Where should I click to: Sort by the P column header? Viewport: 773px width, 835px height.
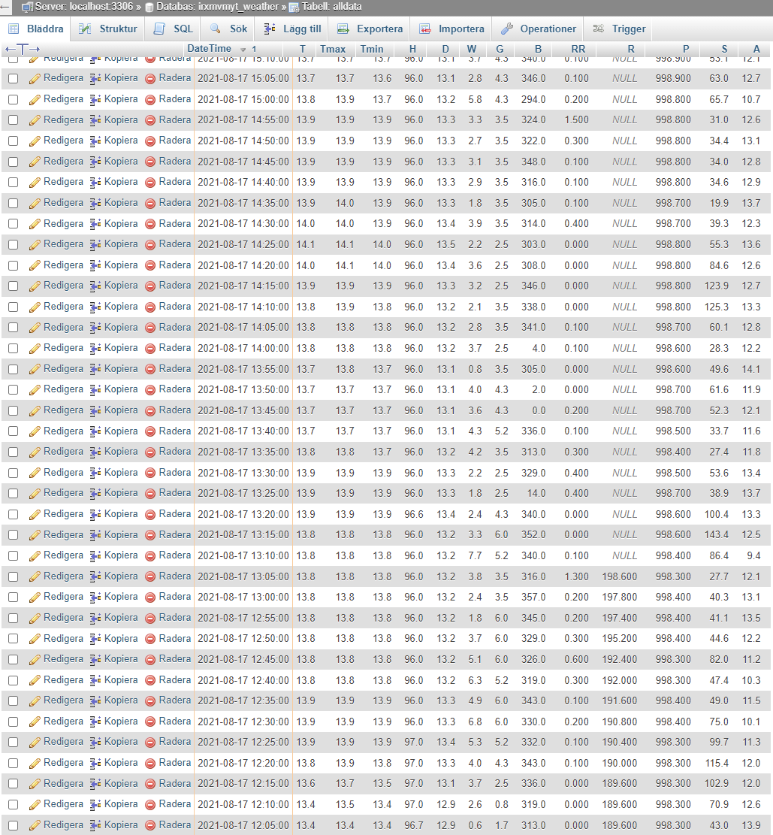point(686,49)
